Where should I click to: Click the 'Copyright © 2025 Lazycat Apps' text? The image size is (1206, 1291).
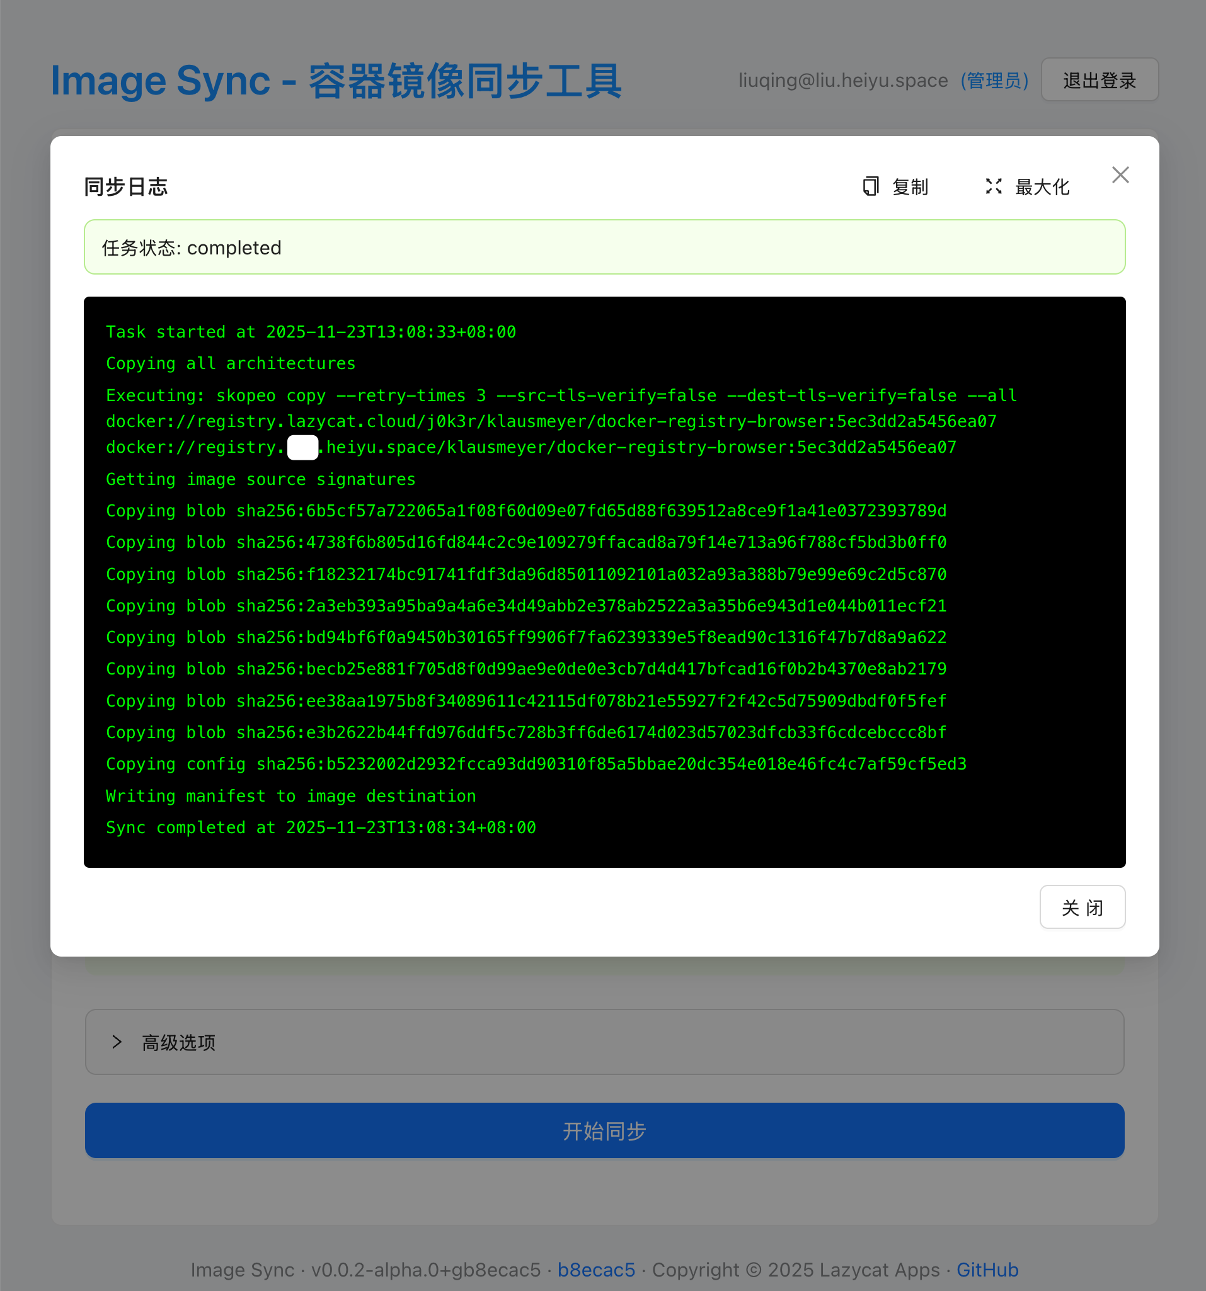(796, 1270)
